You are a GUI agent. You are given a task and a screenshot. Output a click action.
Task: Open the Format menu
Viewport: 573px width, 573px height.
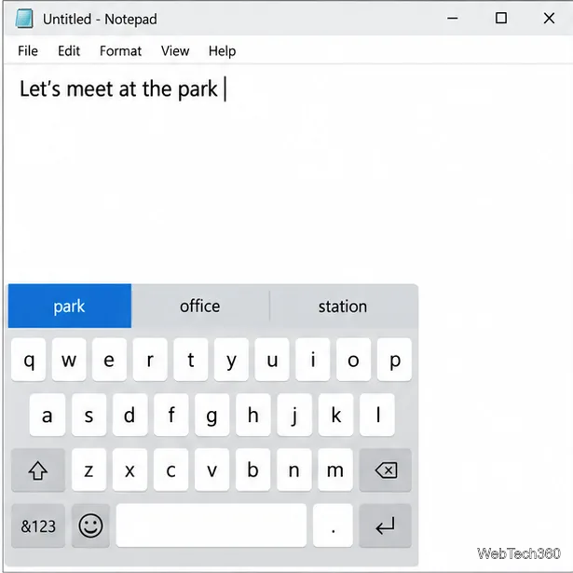pos(120,51)
